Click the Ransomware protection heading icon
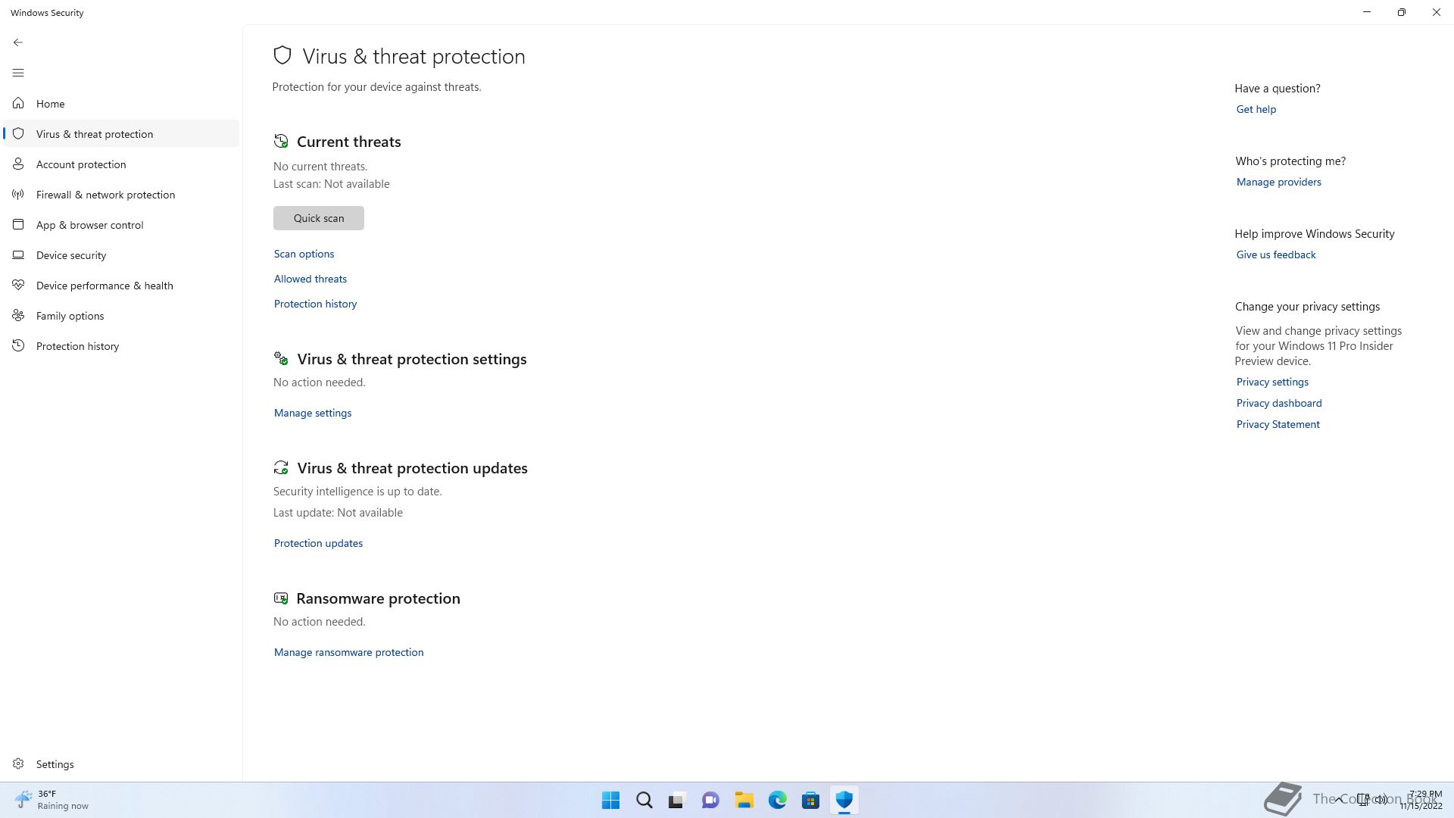 281,598
